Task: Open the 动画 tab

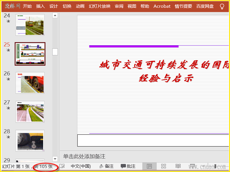Action: coord(80,6)
